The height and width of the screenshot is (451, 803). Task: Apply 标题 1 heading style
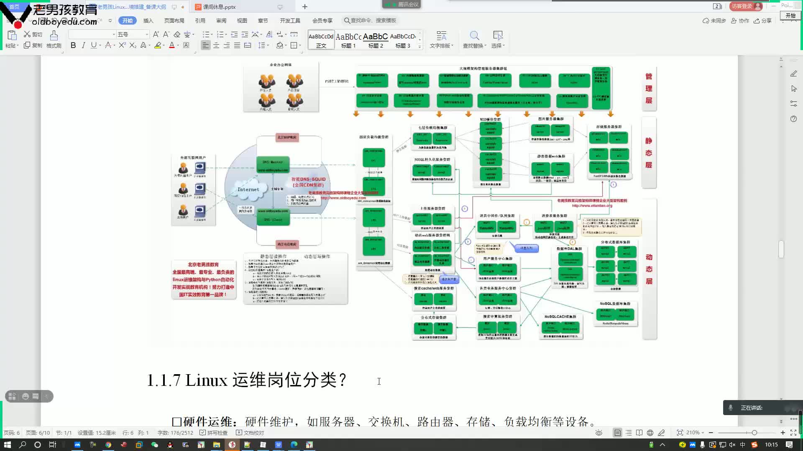click(x=348, y=40)
